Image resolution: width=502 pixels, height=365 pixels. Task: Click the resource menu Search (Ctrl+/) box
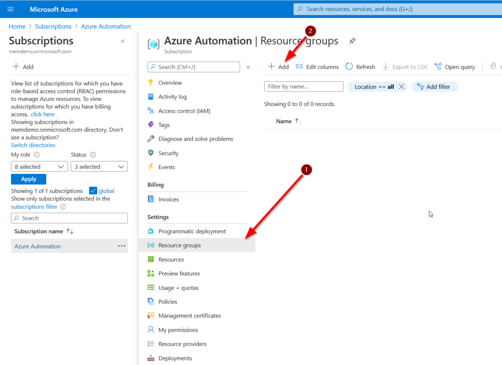click(194, 67)
